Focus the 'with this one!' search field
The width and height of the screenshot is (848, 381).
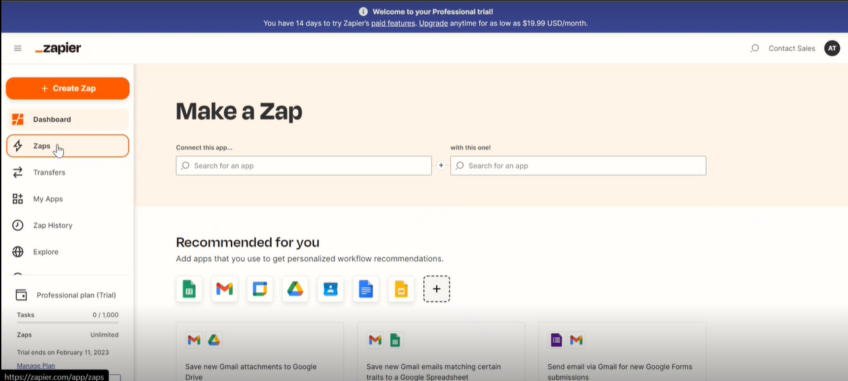(578, 166)
